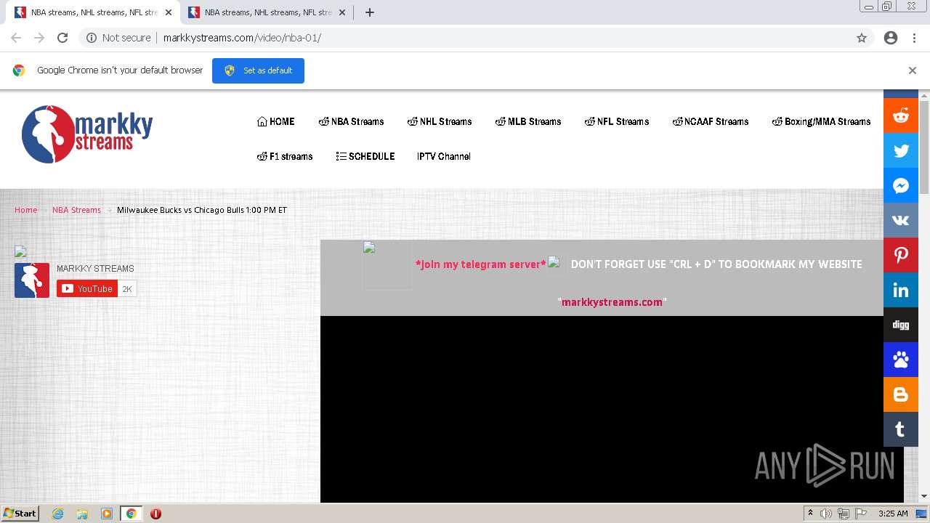View site info Not secure icon
Viewport: 930px width, 523px height.
pyautogui.click(x=92, y=38)
